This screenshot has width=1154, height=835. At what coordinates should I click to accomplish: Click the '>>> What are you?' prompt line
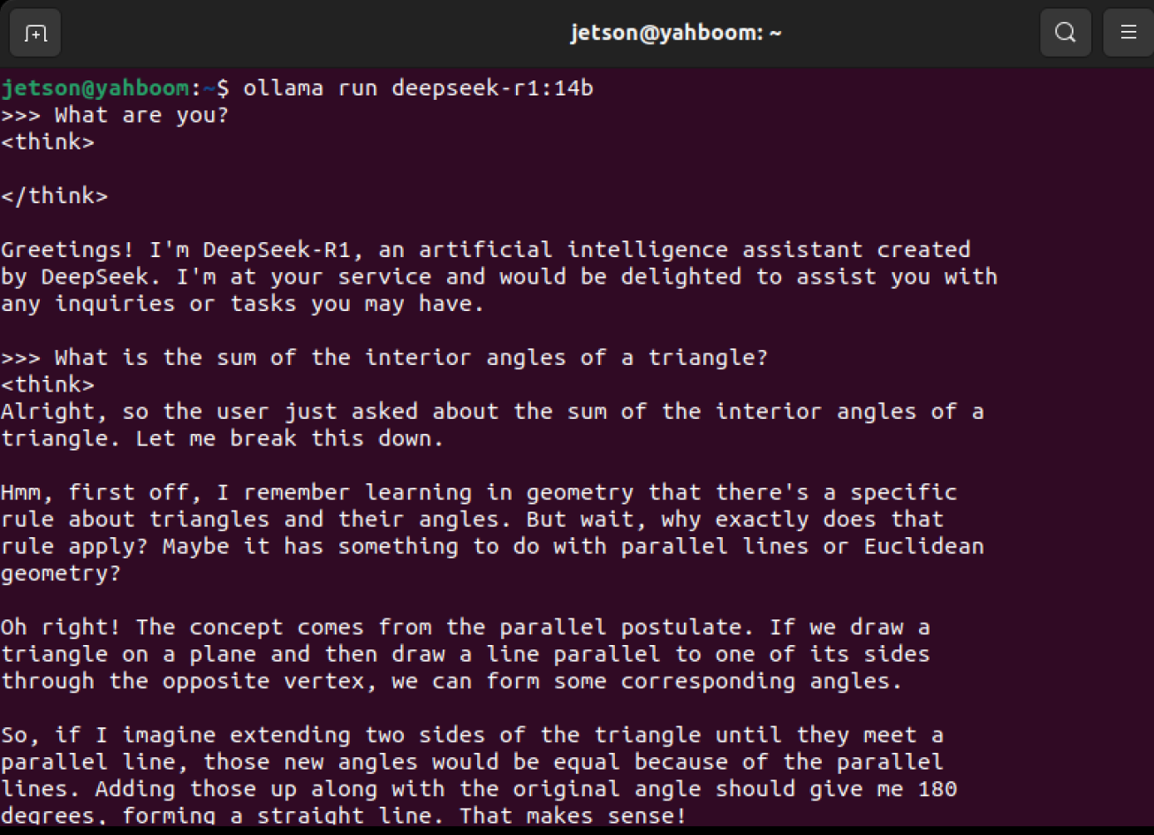115,115
